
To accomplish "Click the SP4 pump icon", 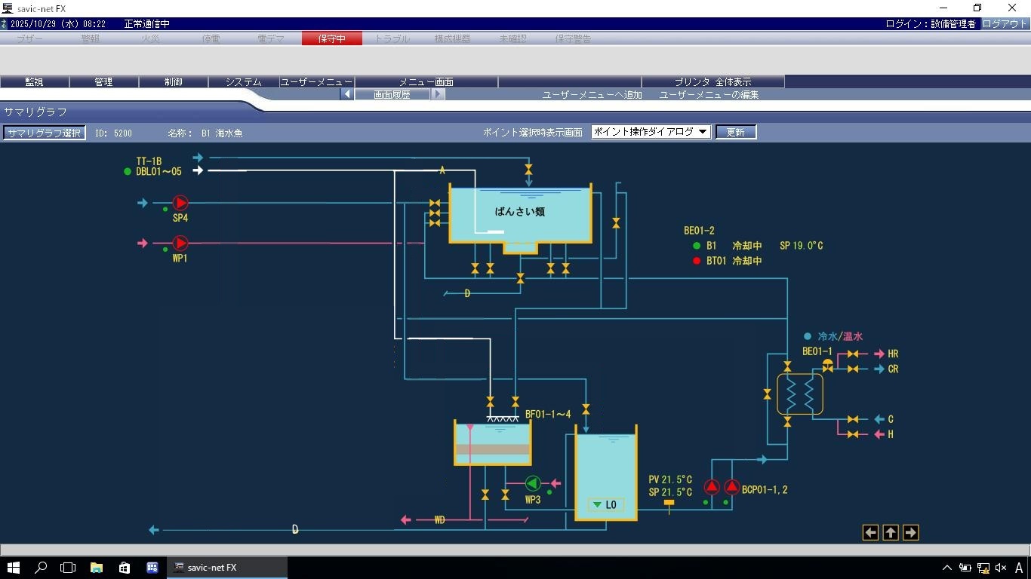I will pos(180,203).
